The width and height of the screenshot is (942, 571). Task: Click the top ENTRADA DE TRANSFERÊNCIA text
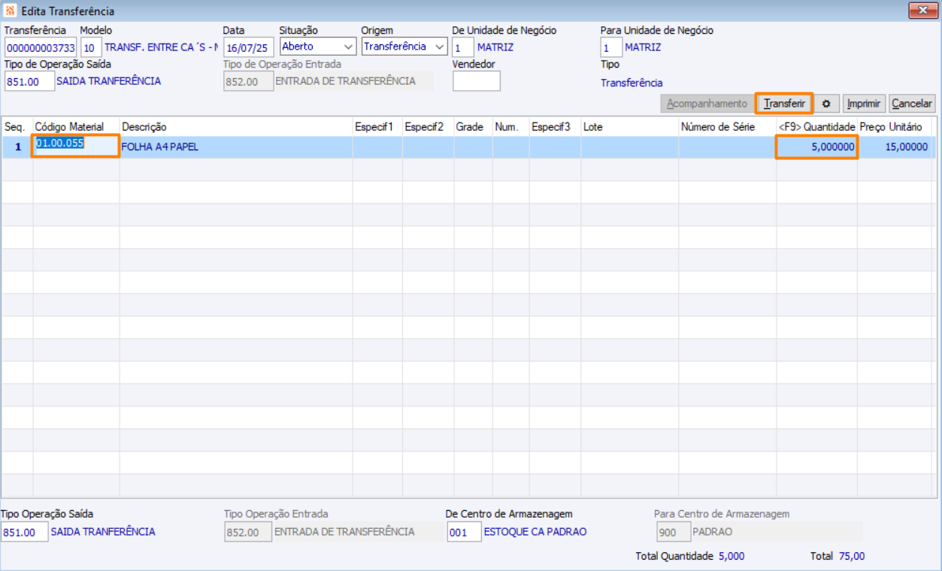(345, 81)
